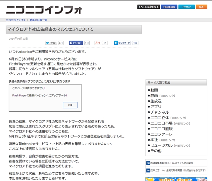Open ニコファーレ in the service list
The height and width of the screenshot is (181, 212).
pos(162,134)
